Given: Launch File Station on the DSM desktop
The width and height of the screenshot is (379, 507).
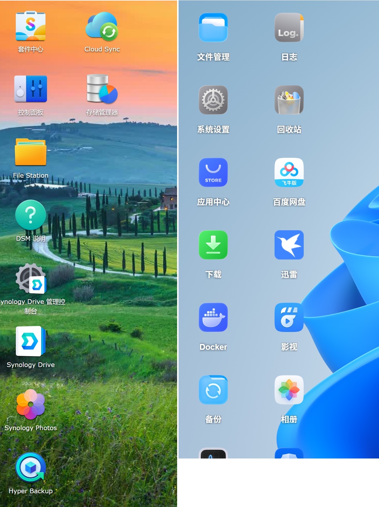Looking at the screenshot, I should tap(31, 152).
